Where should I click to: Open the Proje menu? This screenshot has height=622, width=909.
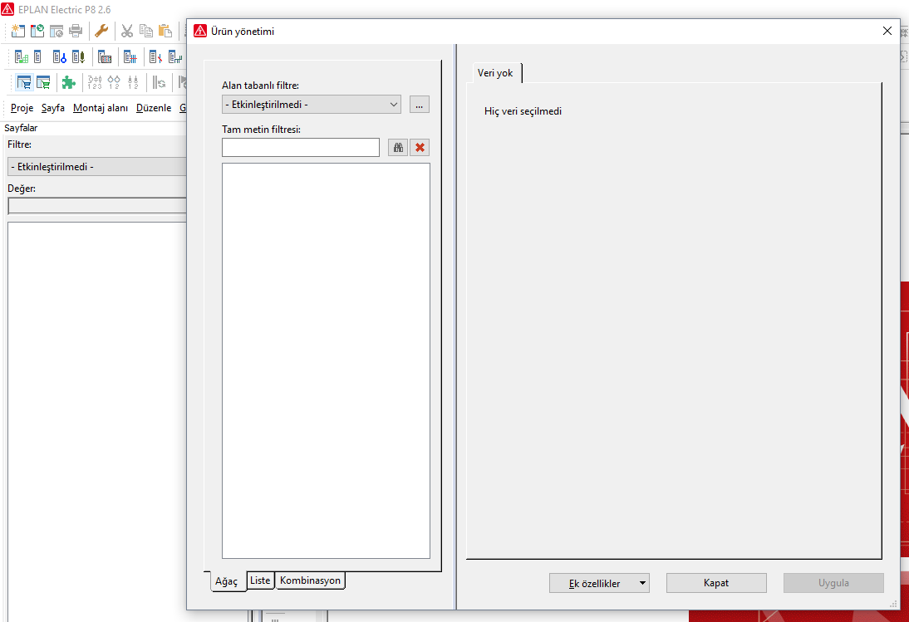coord(22,108)
